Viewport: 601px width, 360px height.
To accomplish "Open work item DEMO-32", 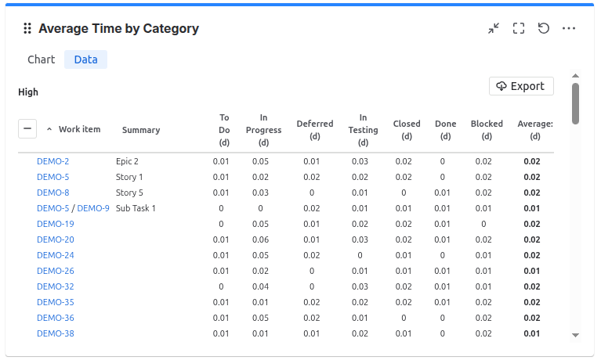I will [x=56, y=287].
